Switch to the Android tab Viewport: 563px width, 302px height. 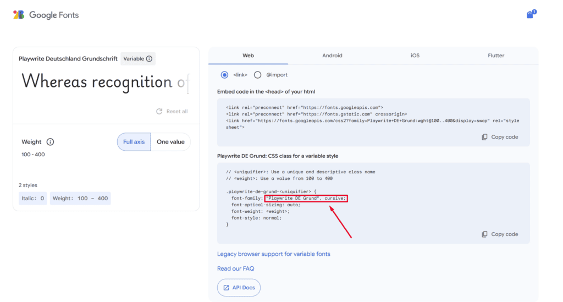click(x=332, y=56)
